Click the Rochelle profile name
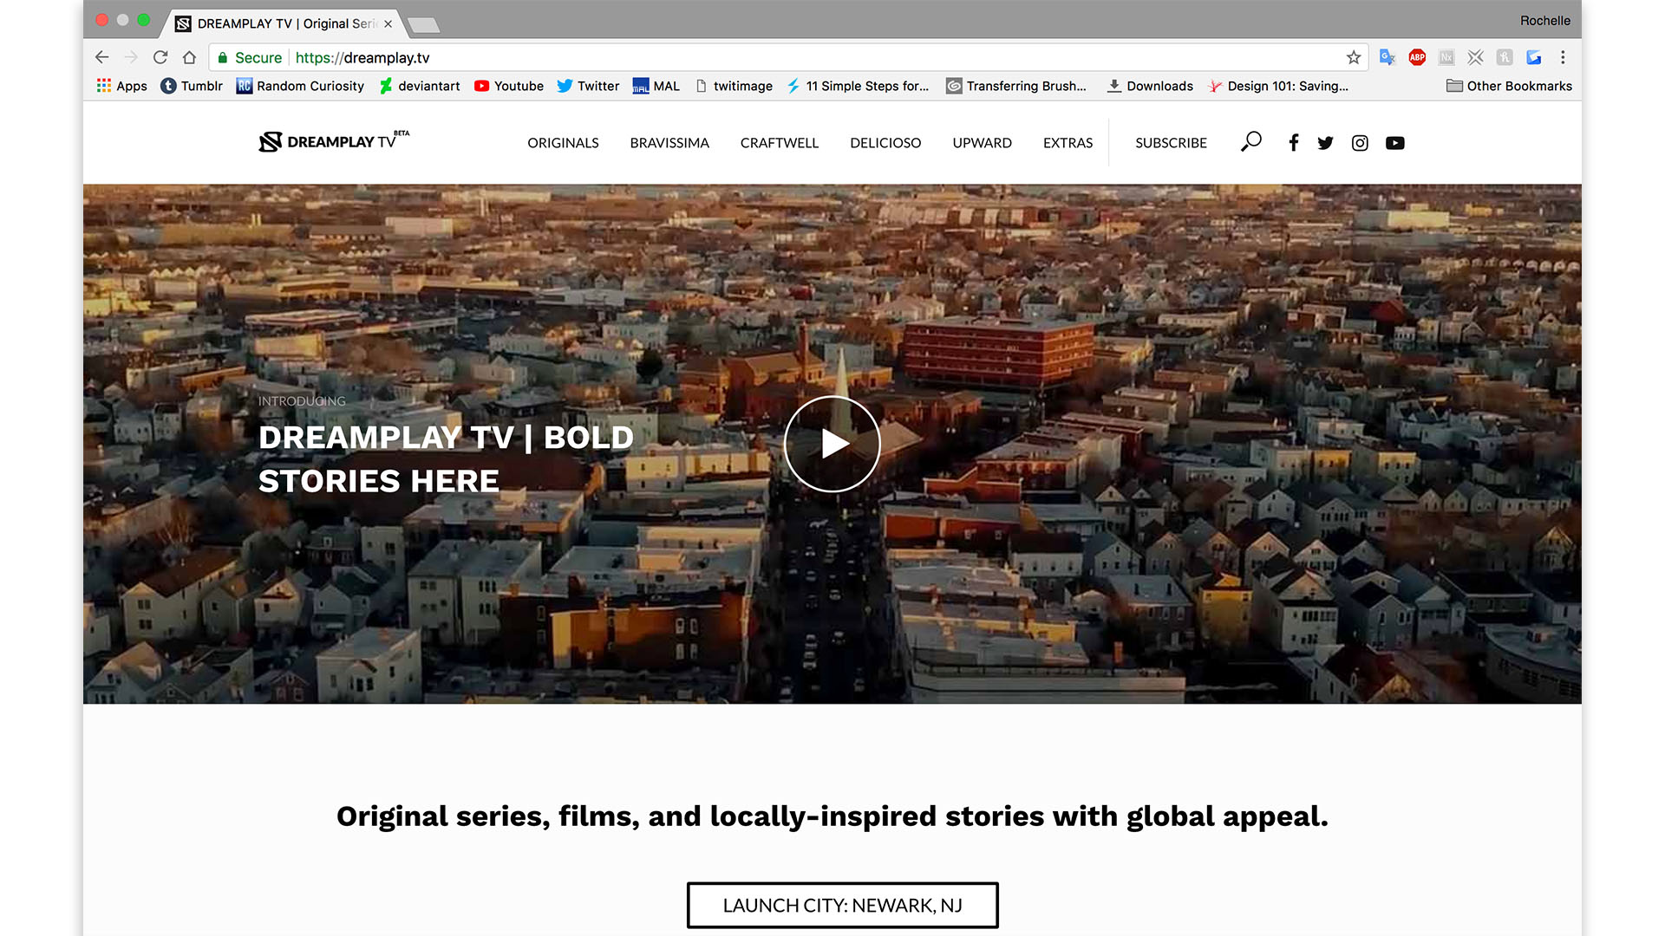This screenshot has width=1665, height=936. (1544, 20)
